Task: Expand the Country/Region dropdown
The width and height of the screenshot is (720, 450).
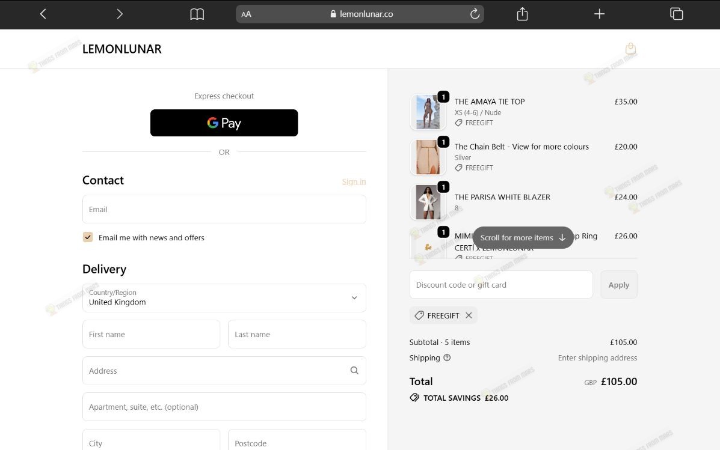Action: pyautogui.click(x=224, y=298)
